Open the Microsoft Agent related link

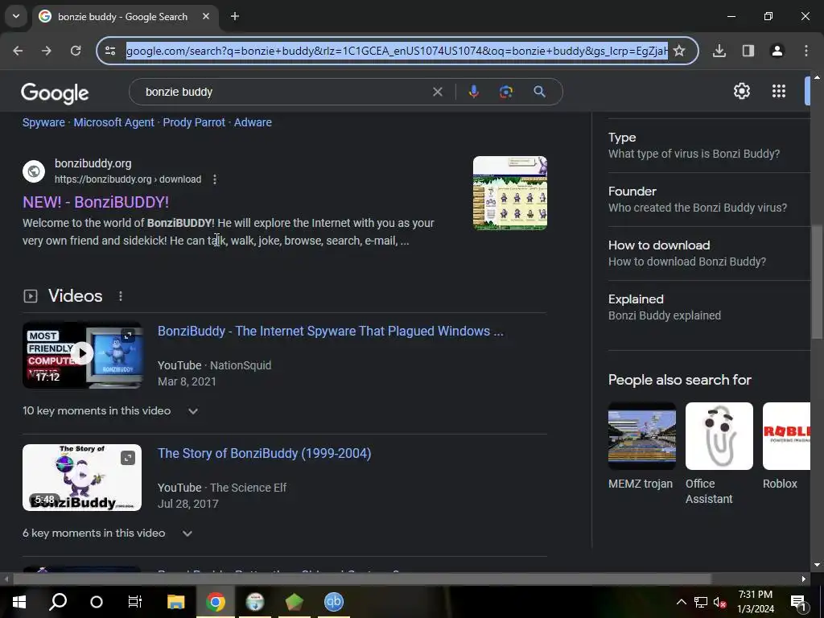pyautogui.click(x=114, y=122)
